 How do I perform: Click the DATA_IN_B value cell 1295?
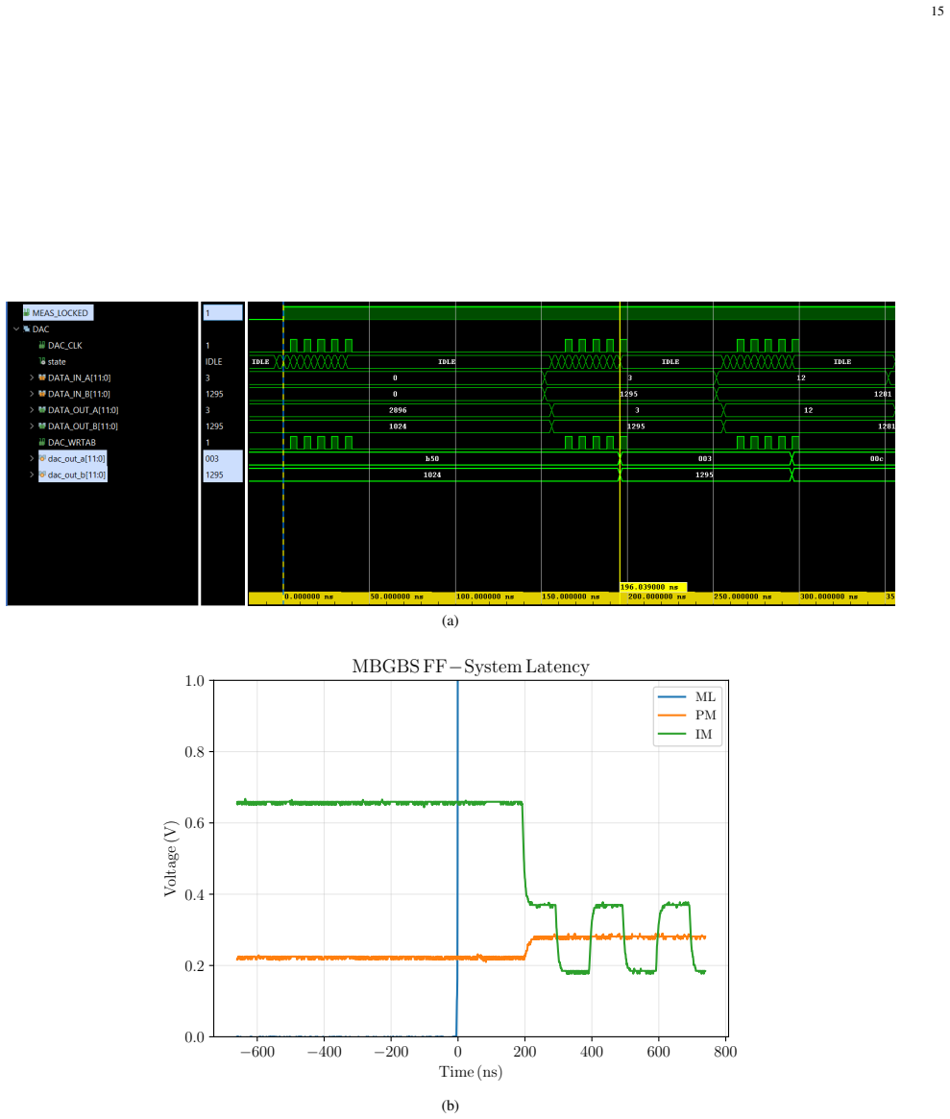214,394
